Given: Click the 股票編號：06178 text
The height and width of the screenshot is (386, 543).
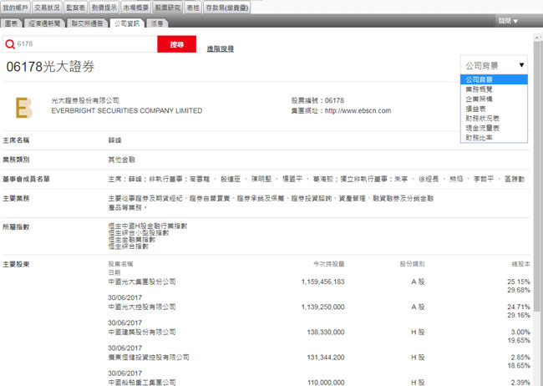Looking at the screenshot, I should pos(317,100).
